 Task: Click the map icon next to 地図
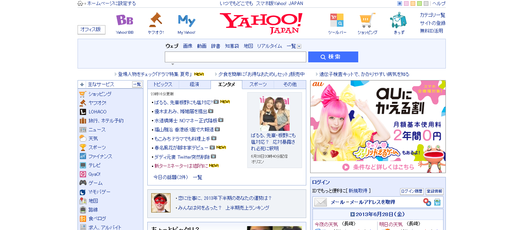click(x=83, y=201)
